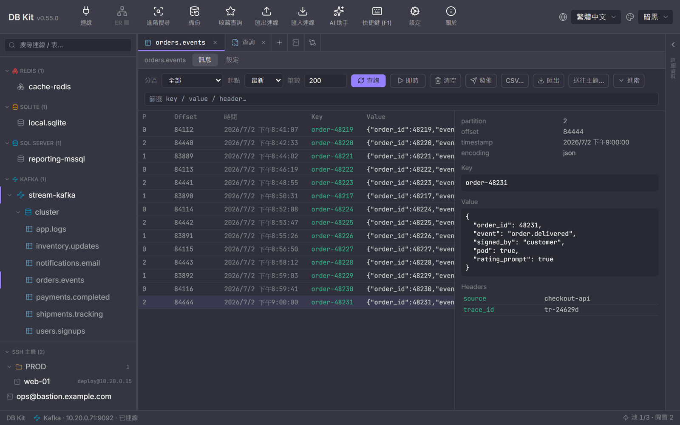This screenshot has height=425, width=680.
Task: Open payments.completed topic
Action: [x=73, y=297]
